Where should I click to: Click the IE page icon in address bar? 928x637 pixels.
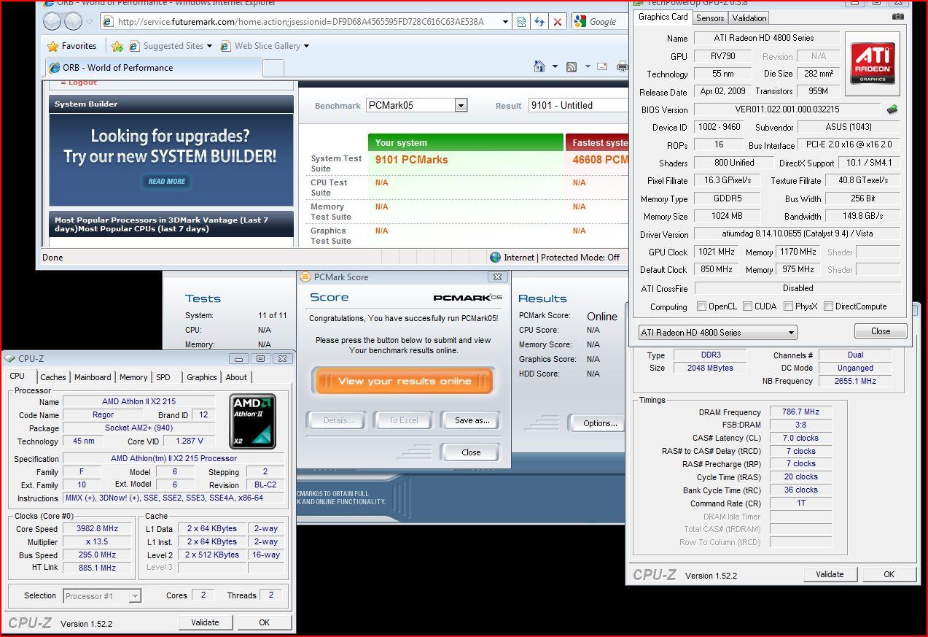click(108, 22)
